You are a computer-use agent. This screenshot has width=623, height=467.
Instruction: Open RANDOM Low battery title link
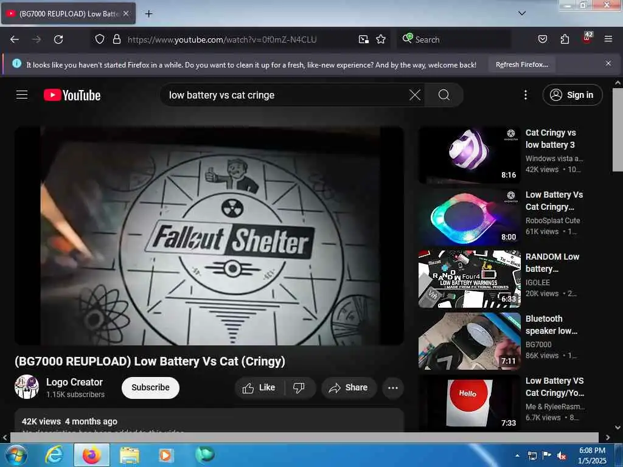click(552, 263)
